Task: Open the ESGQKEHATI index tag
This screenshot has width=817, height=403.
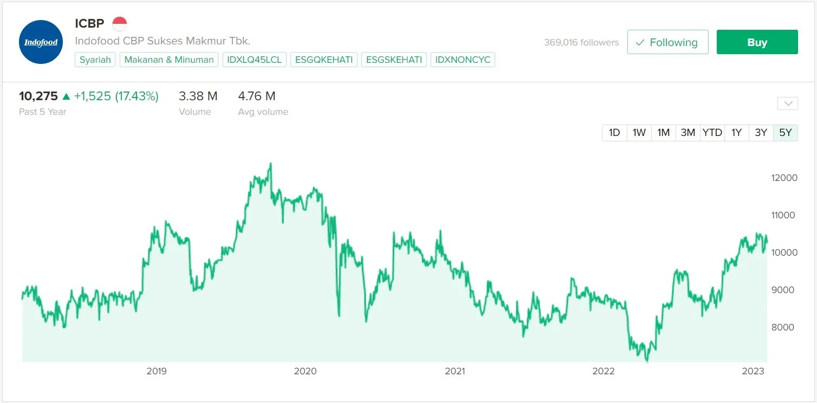Action: [x=323, y=60]
